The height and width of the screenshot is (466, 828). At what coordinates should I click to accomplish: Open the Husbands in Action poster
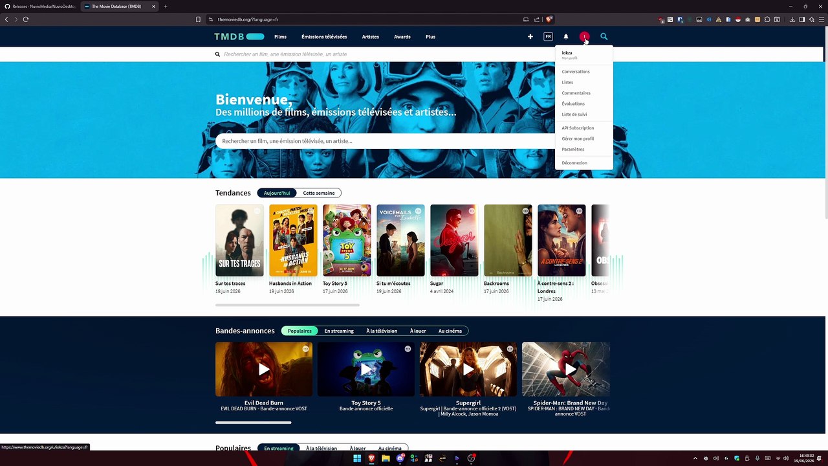(293, 240)
